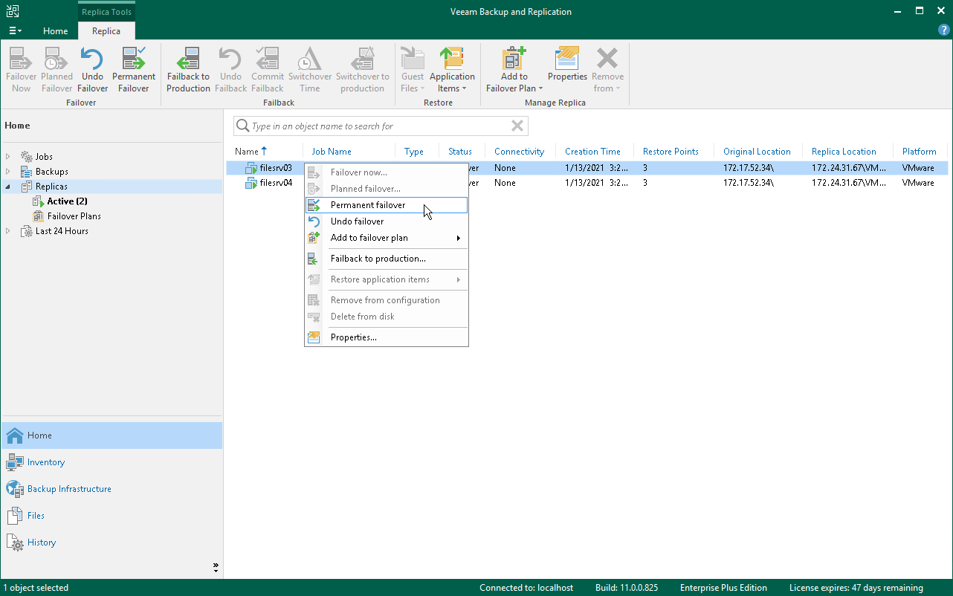Image resolution: width=953 pixels, height=596 pixels.
Task: Switch to the Home ribbon tab
Action: point(55,31)
